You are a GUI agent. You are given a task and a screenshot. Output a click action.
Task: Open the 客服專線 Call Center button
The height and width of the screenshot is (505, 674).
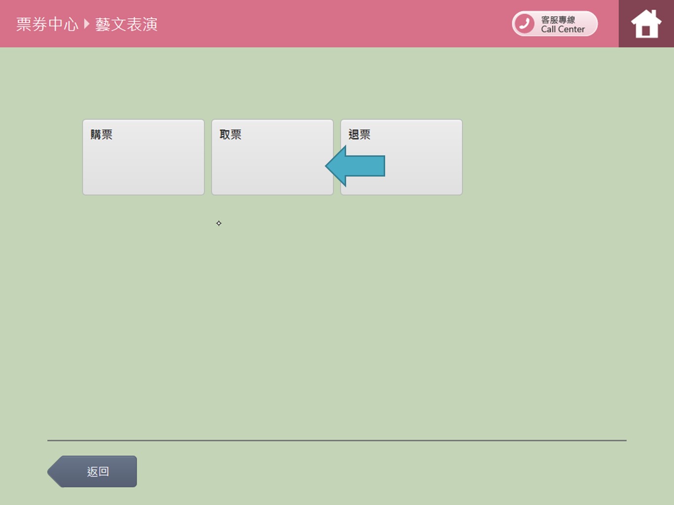click(555, 24)
